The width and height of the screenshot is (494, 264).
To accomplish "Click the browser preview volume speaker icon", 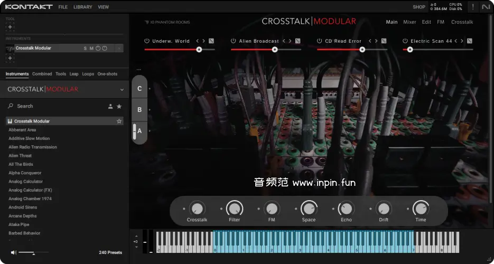I will pyautogui.click(x=14, y=252).
